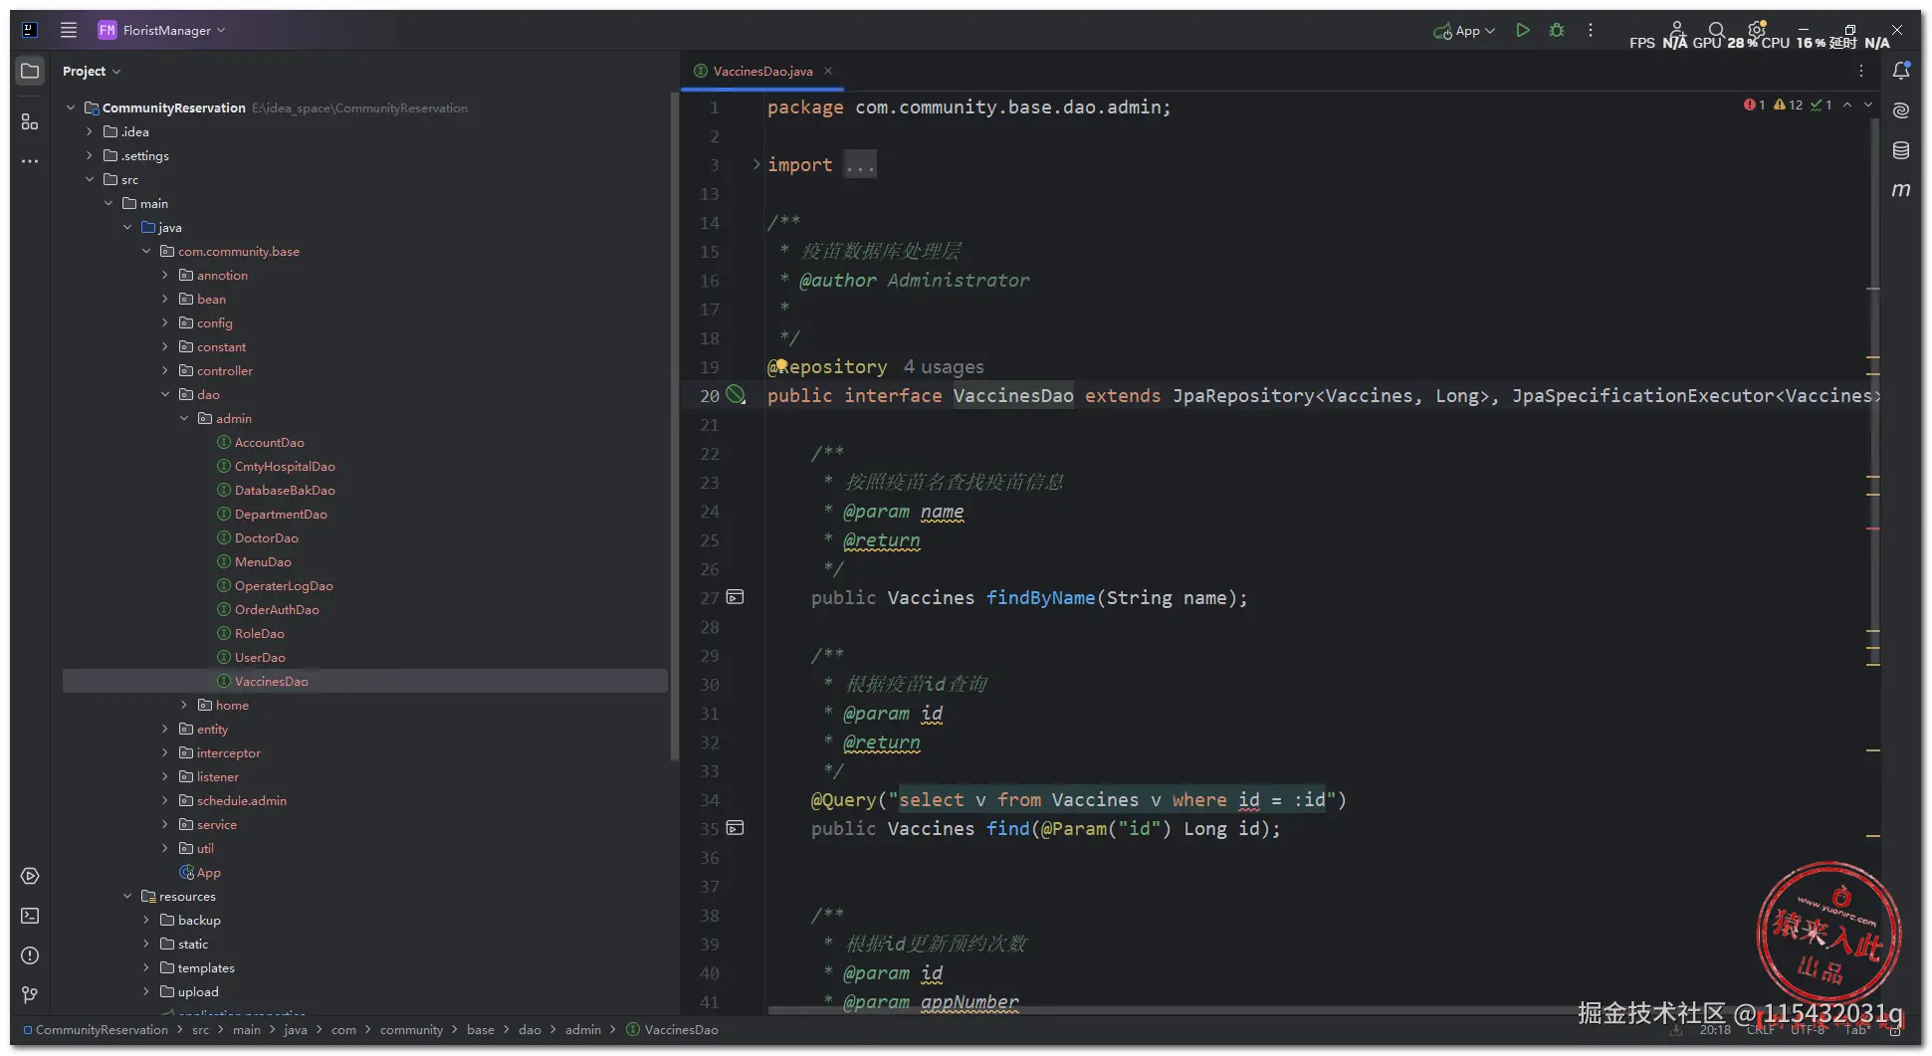Viewport: 1932px width, 1056px height.
Task: Click the folded import "..." placeholder
Action: pyautogui.click(x=860, y=164)
